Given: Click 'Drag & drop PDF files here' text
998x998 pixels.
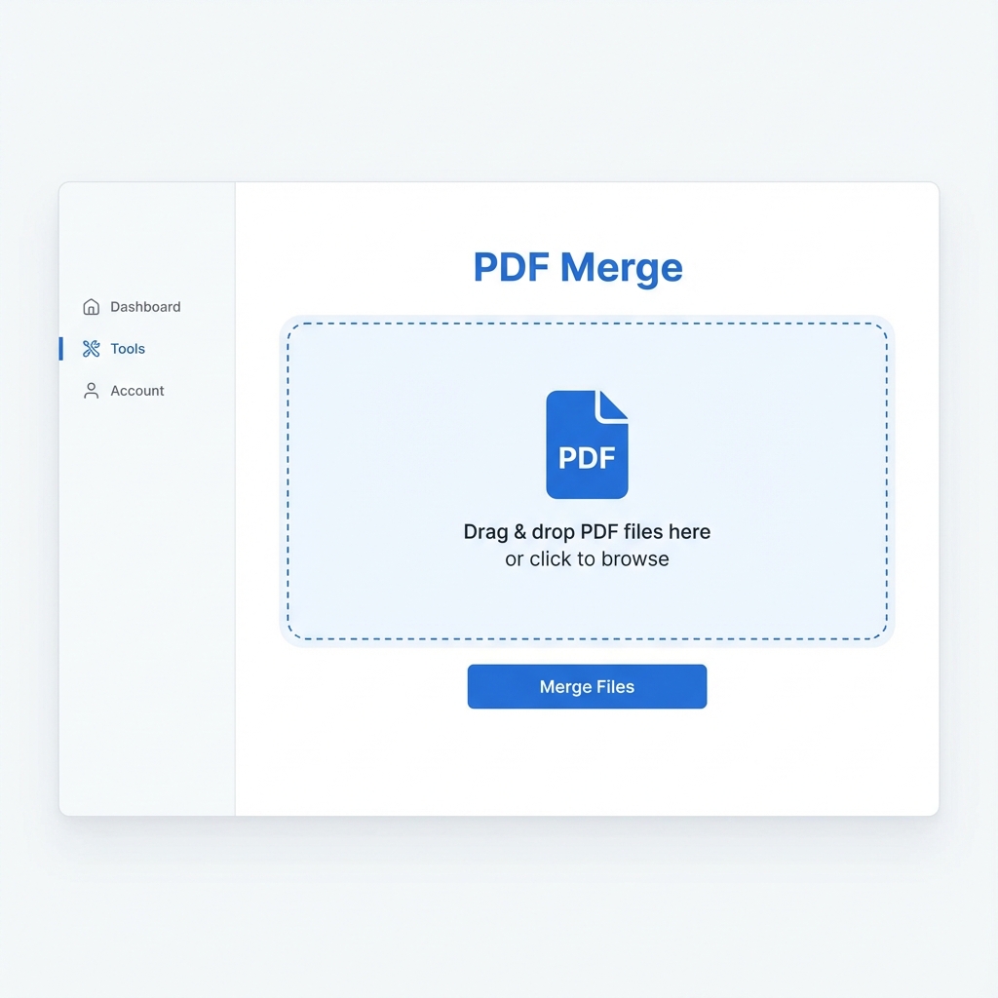Looking at the screenshot, I should (x=587, y=531).
